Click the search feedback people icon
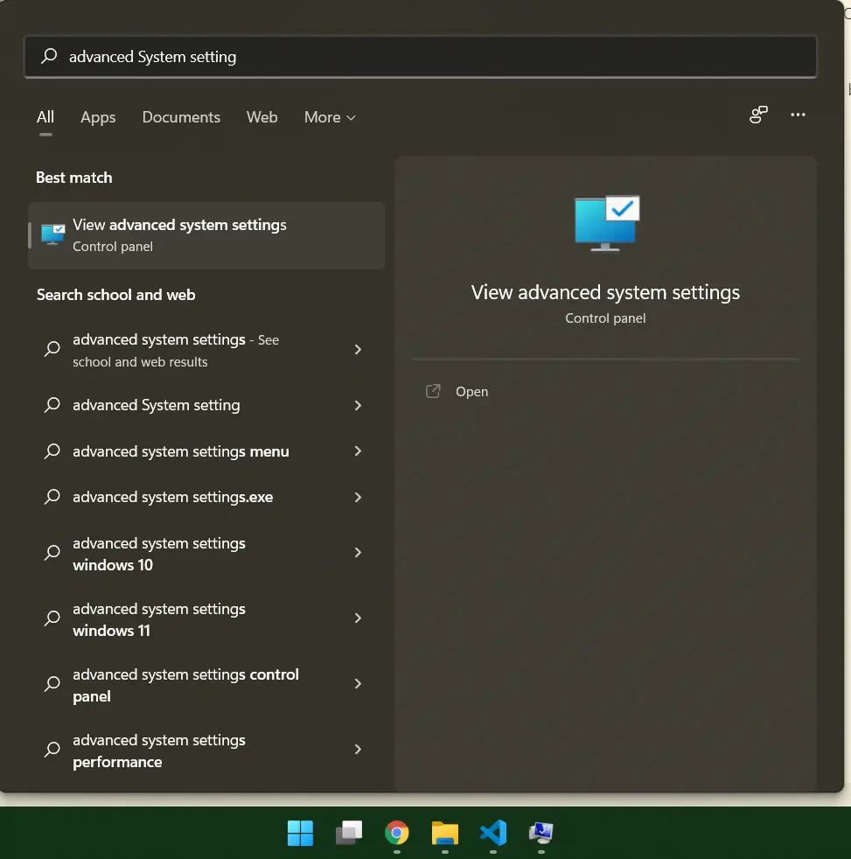 (x=758, y=115)
